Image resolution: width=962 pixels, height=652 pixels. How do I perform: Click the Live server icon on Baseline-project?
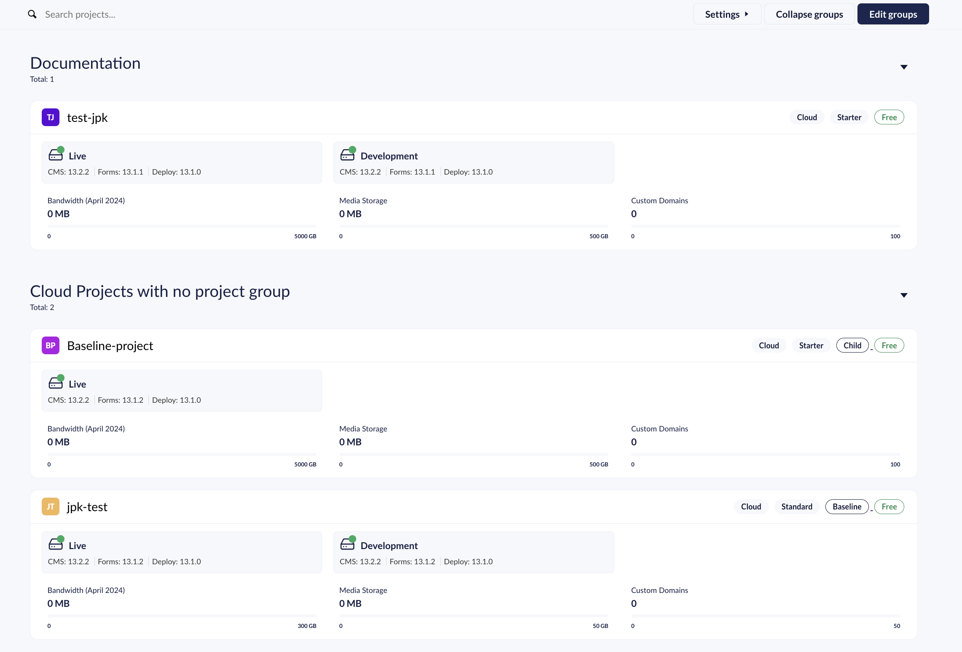pyautogui.click(x=55, y=383)
